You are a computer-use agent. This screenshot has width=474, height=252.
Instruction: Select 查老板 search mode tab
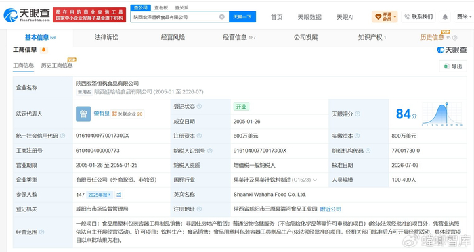click(x=161, y=8)
